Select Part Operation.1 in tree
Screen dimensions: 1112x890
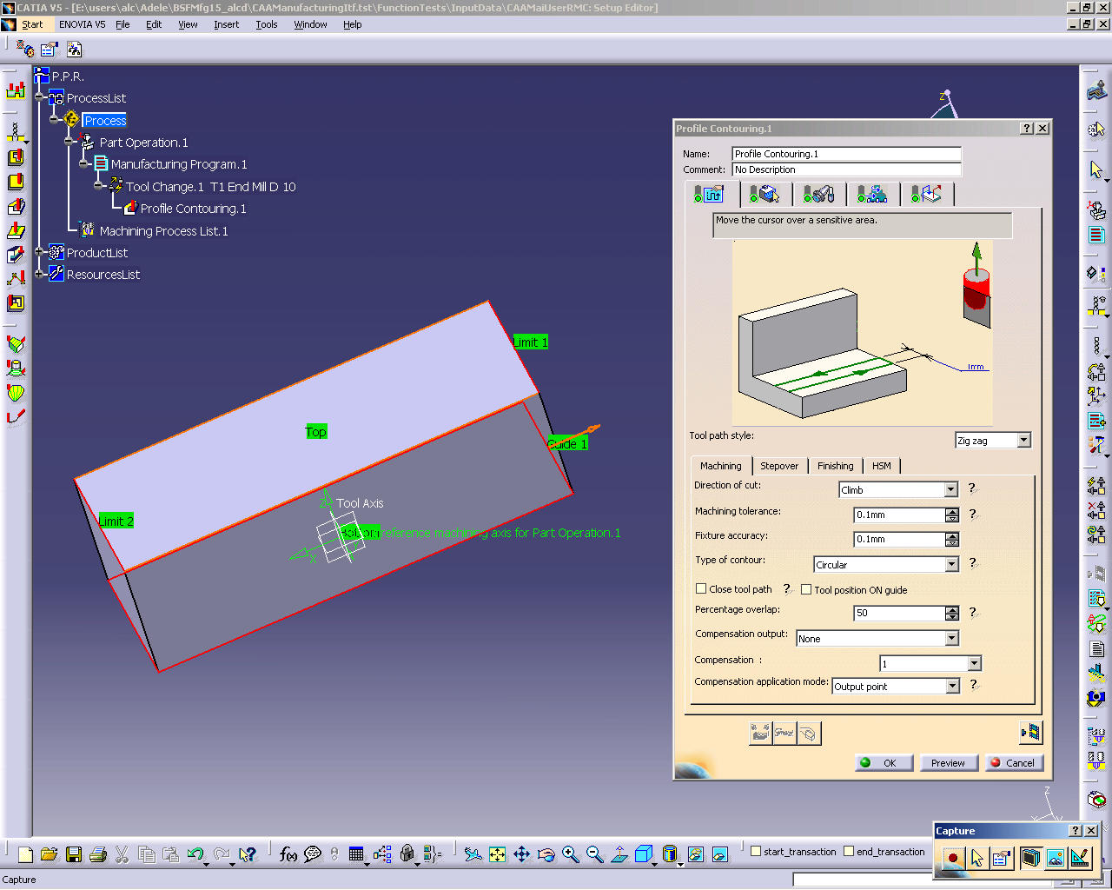(x=143, y=143)
